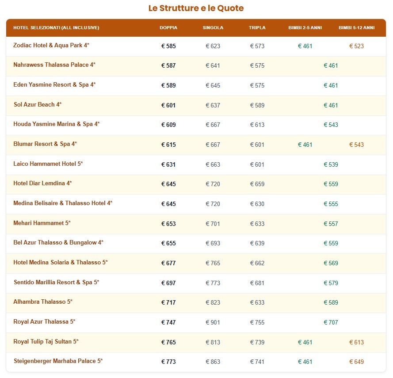Click Laico Hammamet Hotel 5* entry
The height and width of the screenshot is (378, 393).
[x=48, y=164]
